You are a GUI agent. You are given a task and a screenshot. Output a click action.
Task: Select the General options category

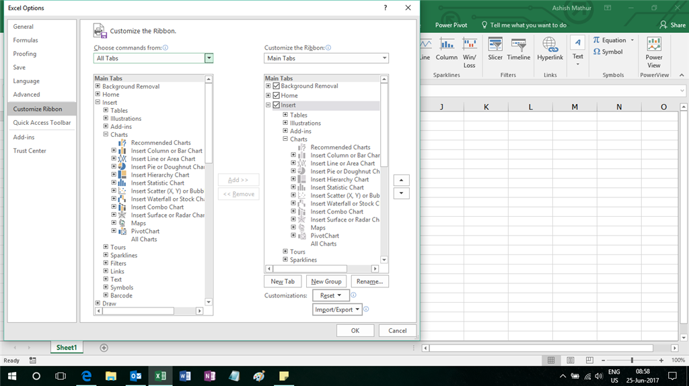point(24,26)
